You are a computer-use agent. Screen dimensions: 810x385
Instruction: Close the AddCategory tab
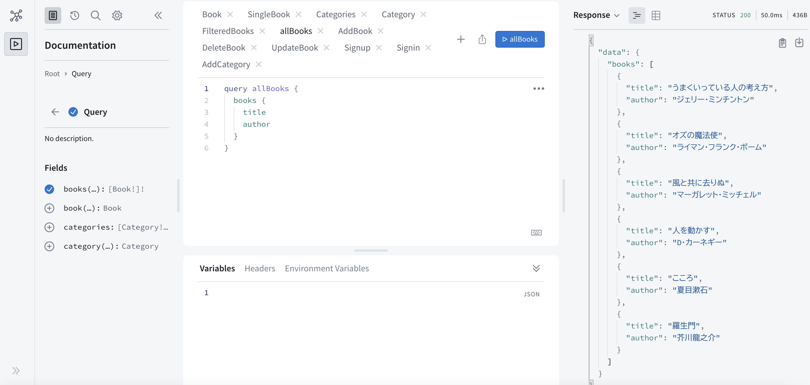(x=259, y=64)
